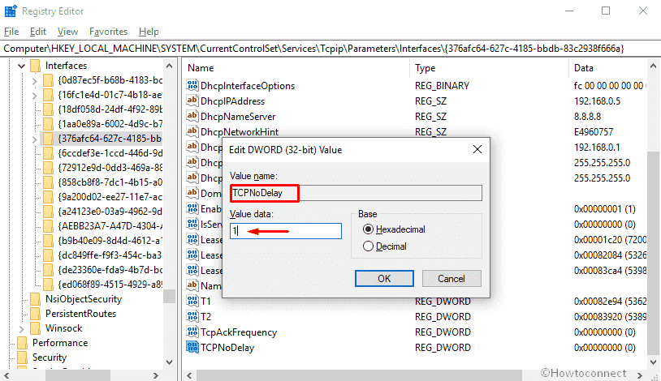The height and width of the screenshot is (381, 661).
Task: Collapse the Interfaces tree node
Action: 19,66
